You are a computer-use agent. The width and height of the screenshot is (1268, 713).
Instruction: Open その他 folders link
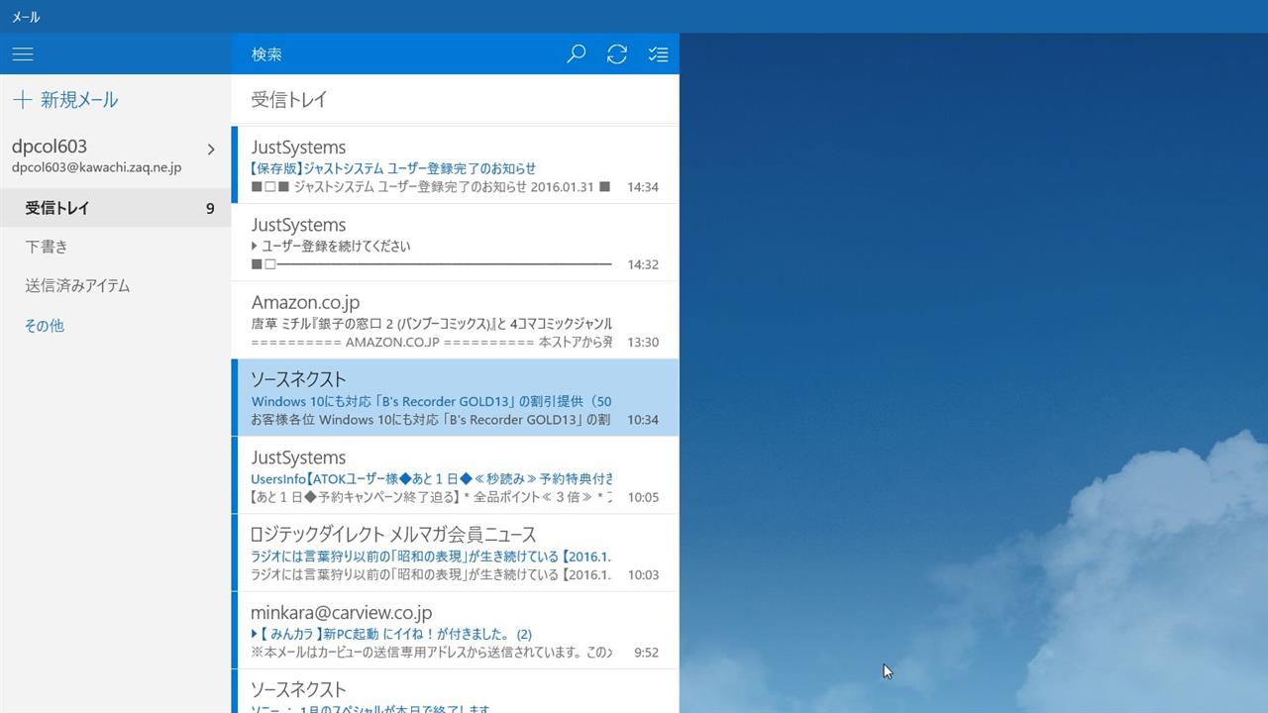(45, 326)
